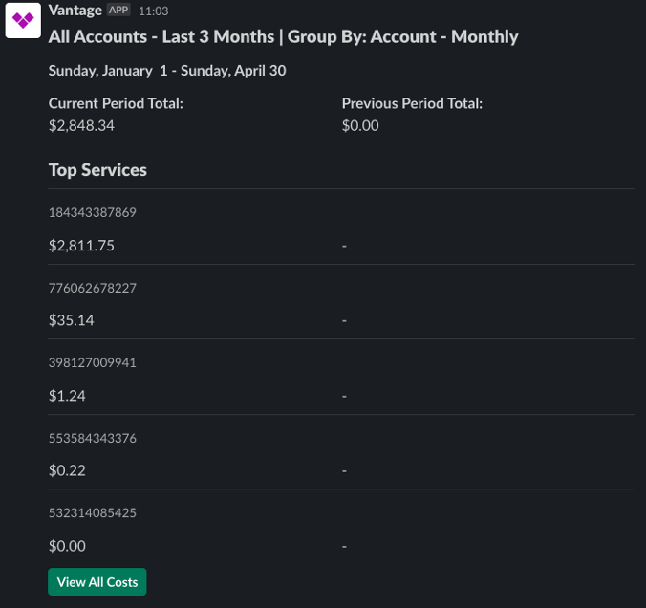Click the $2,811.75 cost value

(x=81, y=246)
